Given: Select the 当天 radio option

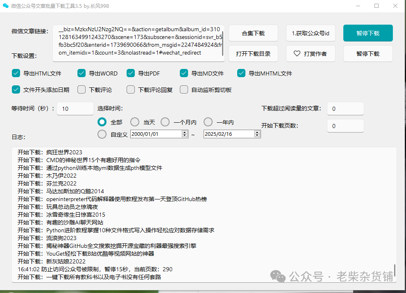Looking at the screenshot, I should pyautogui.click(x=135, y=122).
